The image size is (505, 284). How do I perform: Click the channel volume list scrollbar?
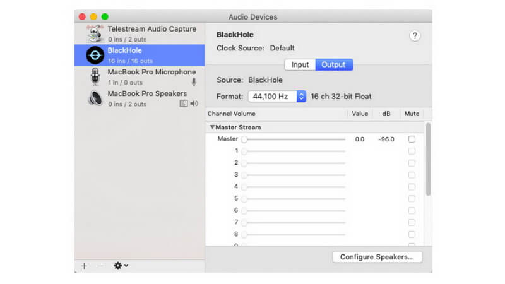pos(428,159)
